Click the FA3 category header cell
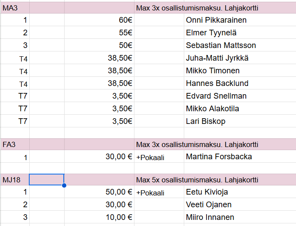 tap(15, 144)
